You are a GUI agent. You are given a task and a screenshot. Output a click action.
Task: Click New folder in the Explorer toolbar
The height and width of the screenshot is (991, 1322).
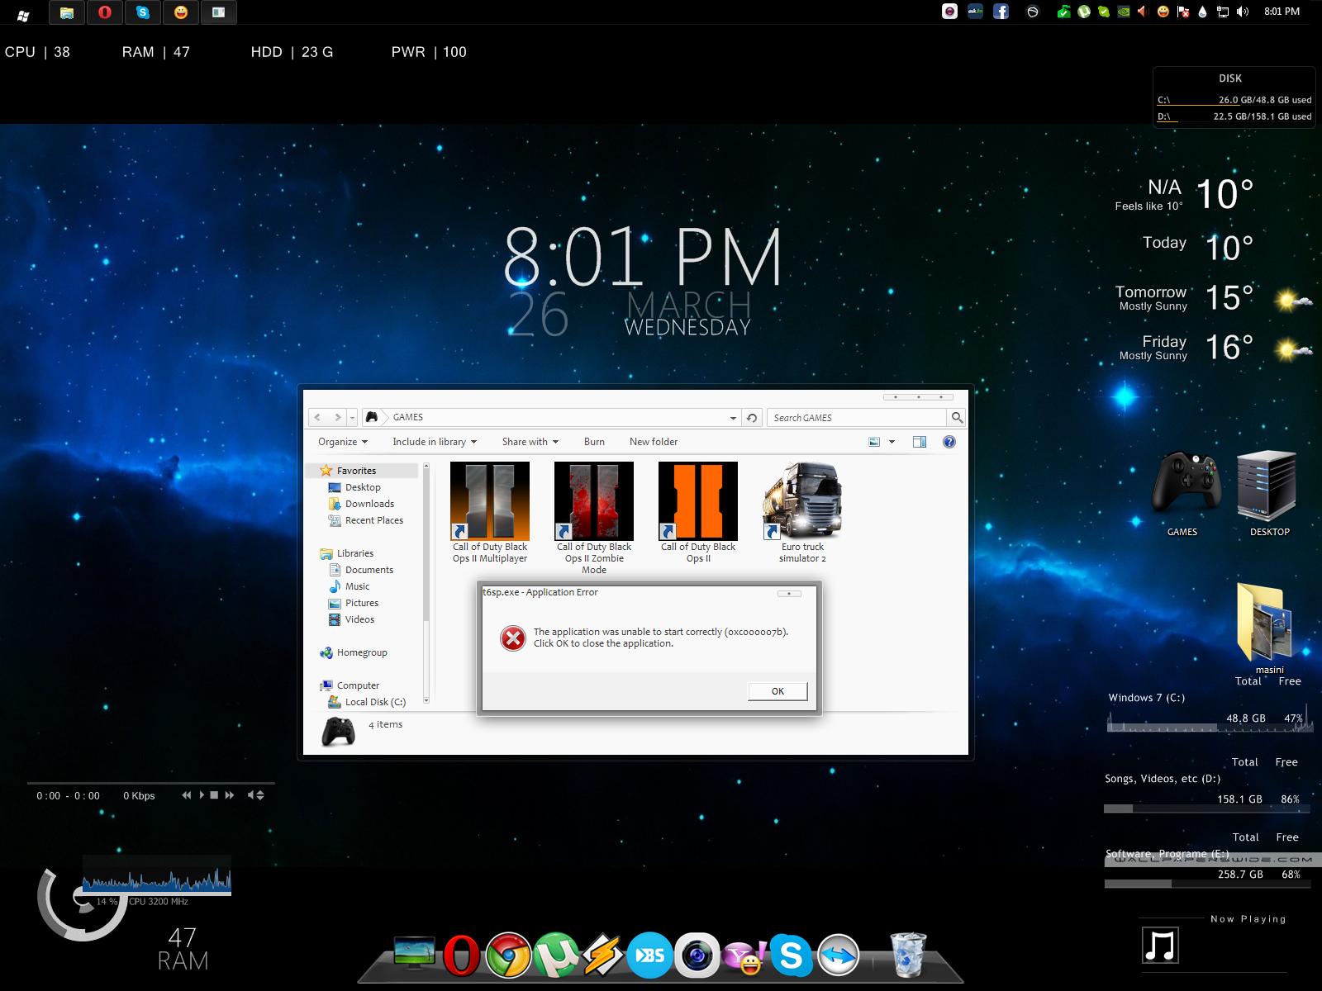point(654,442)
